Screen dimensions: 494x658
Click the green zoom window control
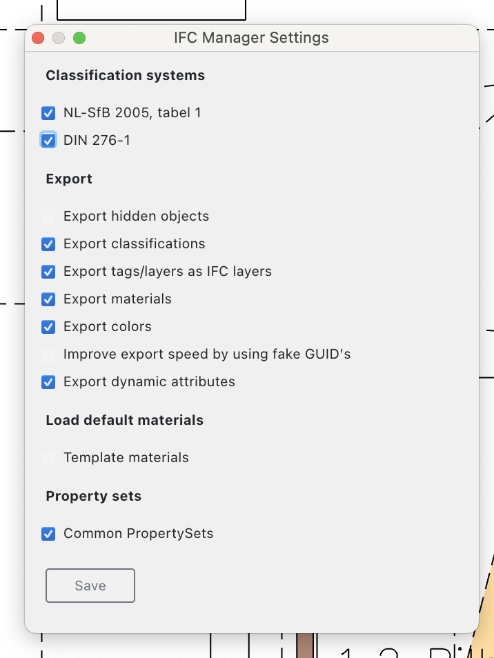tap(79, 38)
